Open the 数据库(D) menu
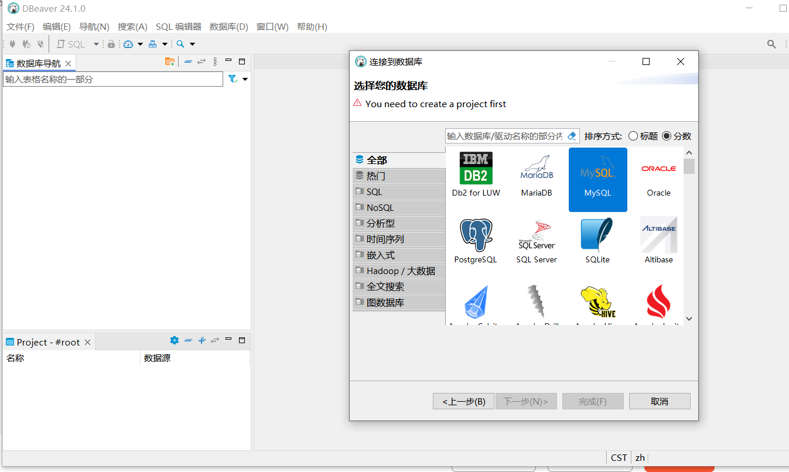This screenshot has width=789, height=472. 229,27
